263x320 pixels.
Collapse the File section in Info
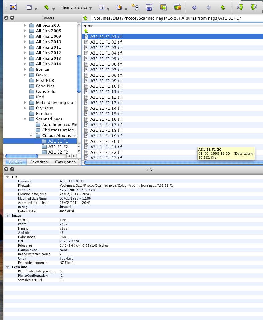[x=8, y=177]
